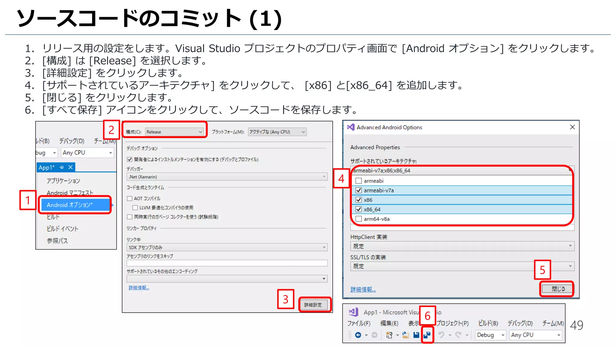Viewport: 616px width, 346px height.
Task: Click the New Project toolbar icon
Action: [389, 335]
